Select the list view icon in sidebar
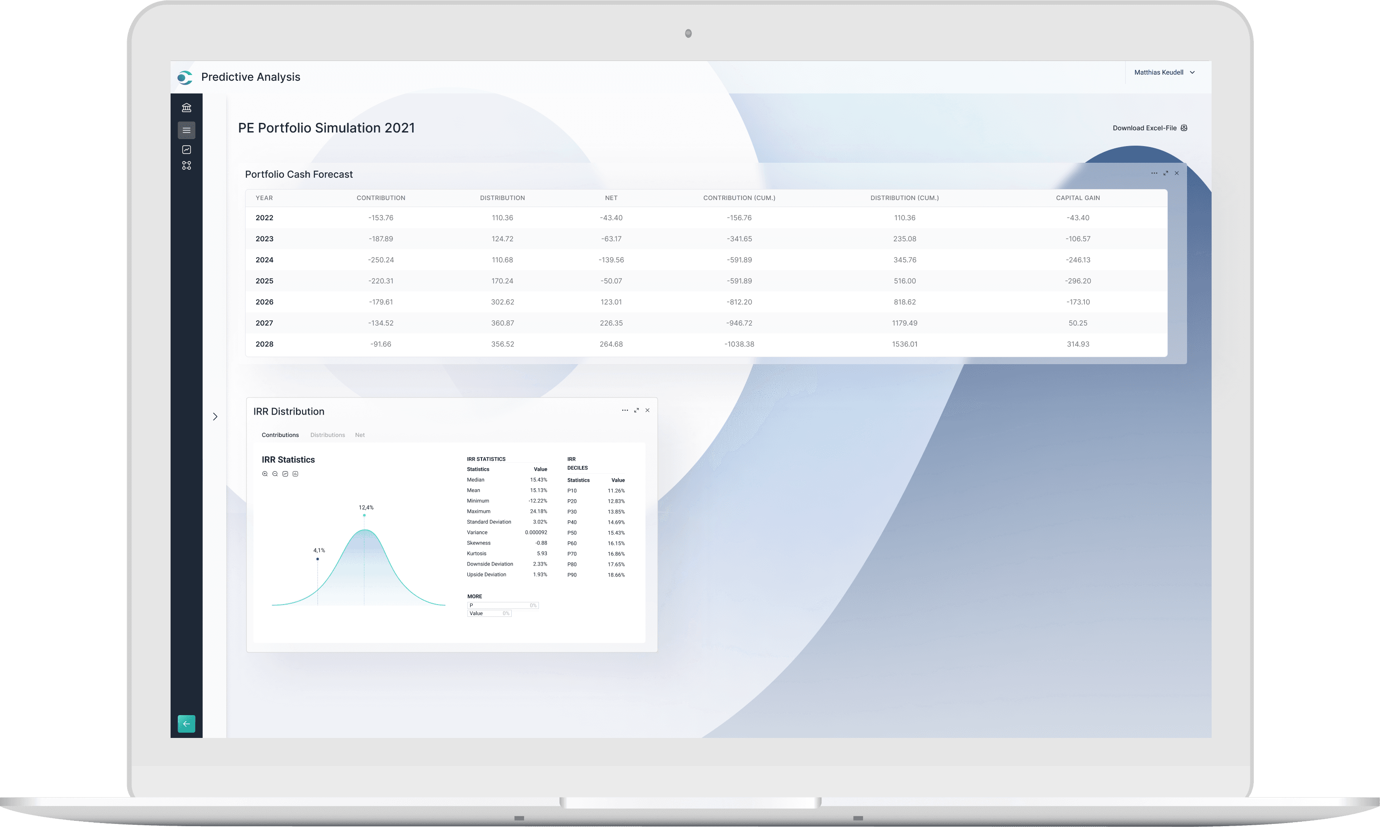The height and width of the screenshot is (827, 1380). [x=186, y=130]
